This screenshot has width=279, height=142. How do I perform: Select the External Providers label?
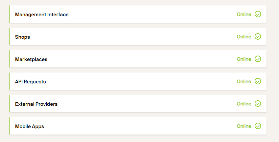tap(36, 104)
